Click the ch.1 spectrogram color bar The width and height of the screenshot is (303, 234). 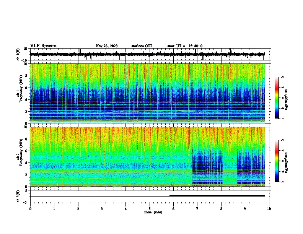point(277,98)
